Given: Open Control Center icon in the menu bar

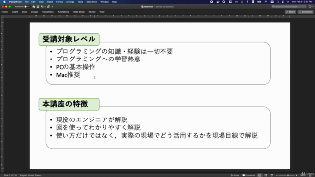Looking at the screenshot, I should click(x=283, y=2).
